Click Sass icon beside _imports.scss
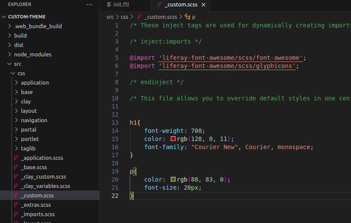 16,214
